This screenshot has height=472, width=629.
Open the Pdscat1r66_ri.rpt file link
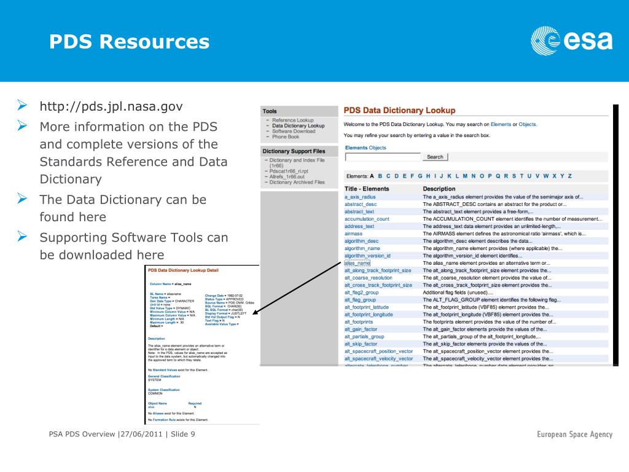[289, 171]
